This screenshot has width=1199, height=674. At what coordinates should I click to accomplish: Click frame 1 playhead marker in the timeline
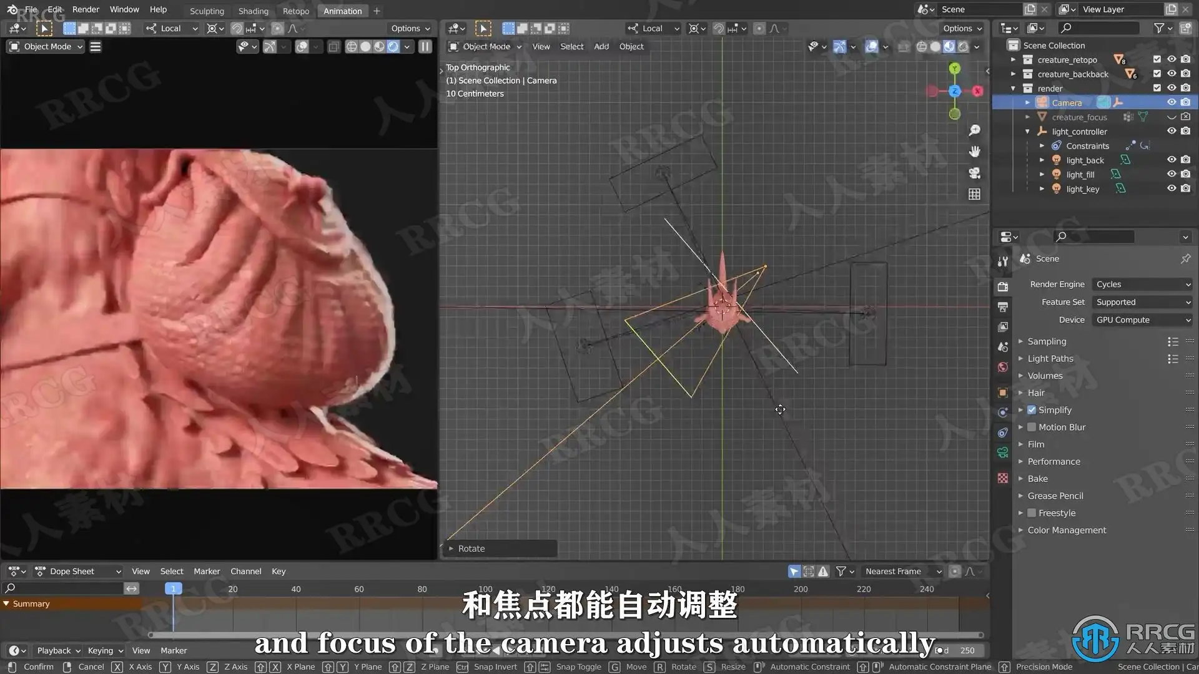(x=173, y=589)
